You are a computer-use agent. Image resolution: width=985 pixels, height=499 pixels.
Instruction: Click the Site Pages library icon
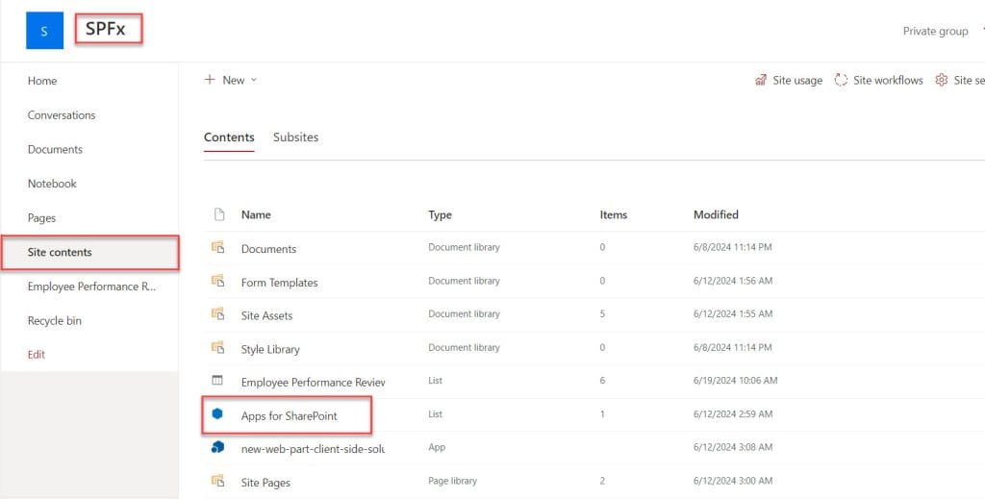pyautogui.click(x=218, y=481)
